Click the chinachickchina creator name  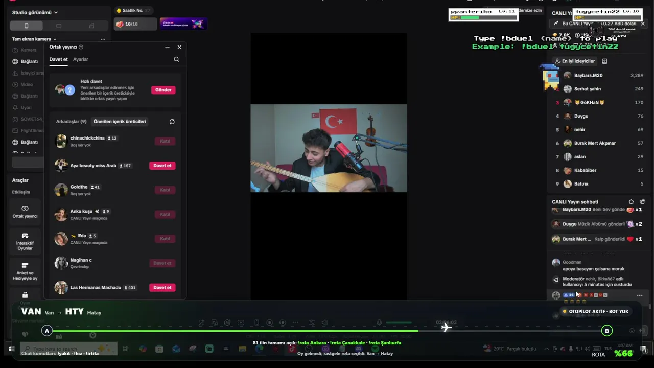(x=87, y=138)
